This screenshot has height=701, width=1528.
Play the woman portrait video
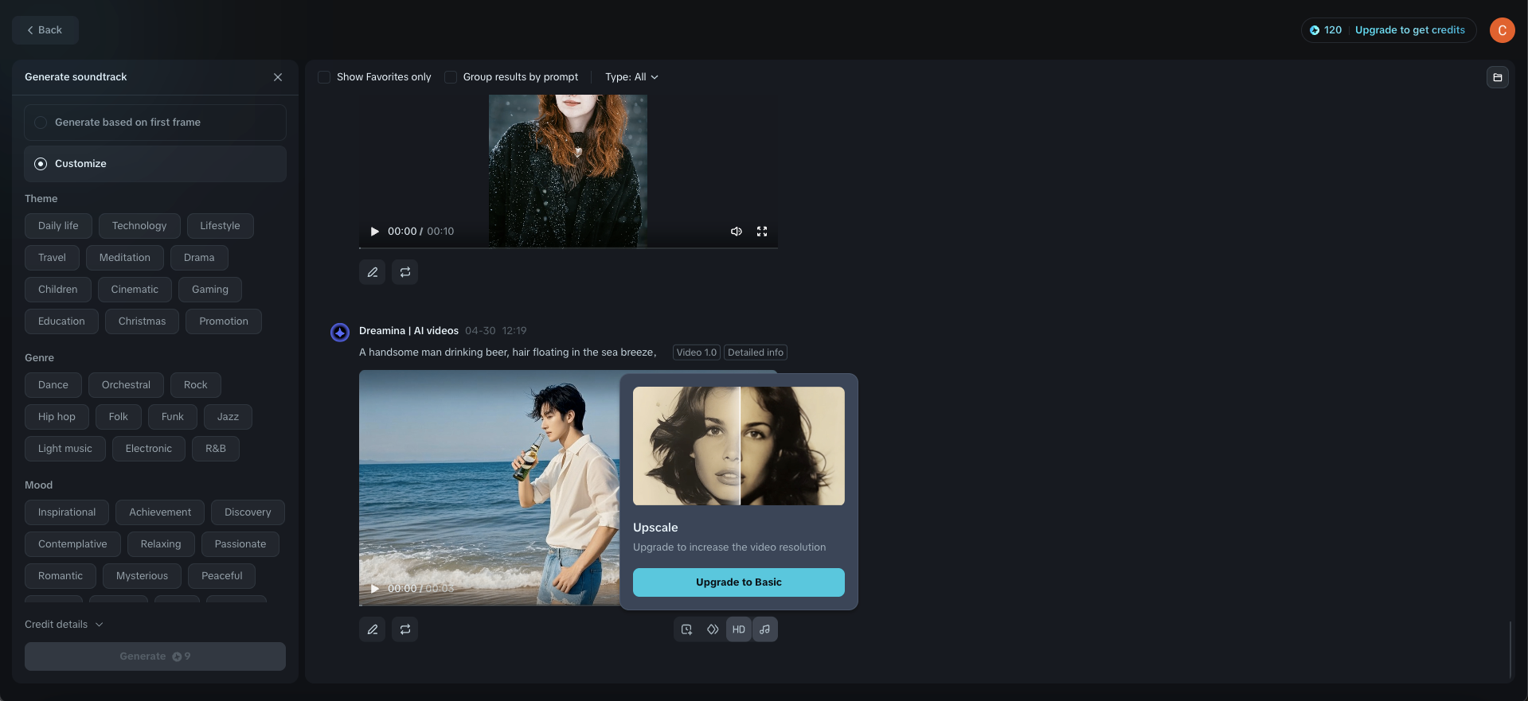click(x=374, y=232)
